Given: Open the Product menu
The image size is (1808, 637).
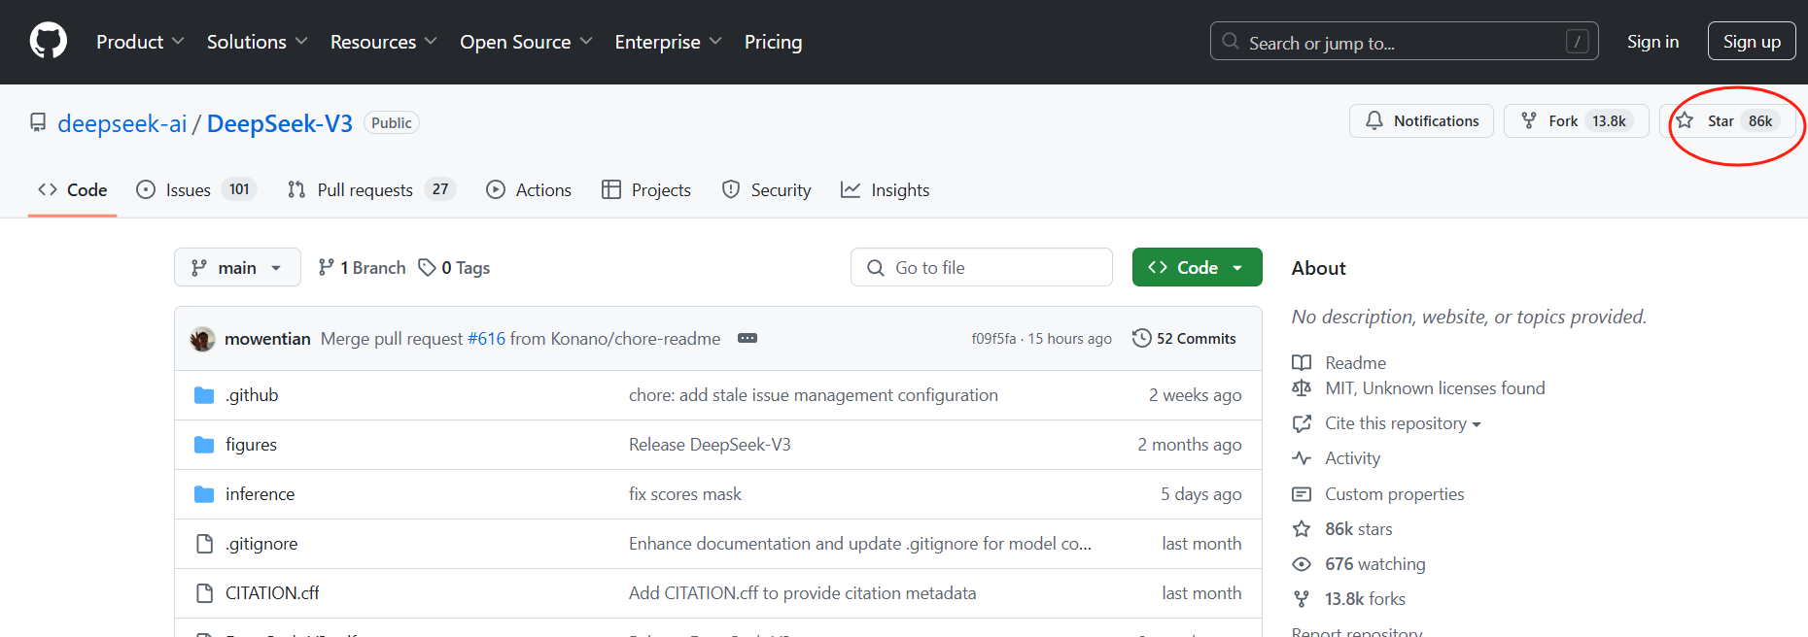Looking at the screenshot, I should (140, 42).
